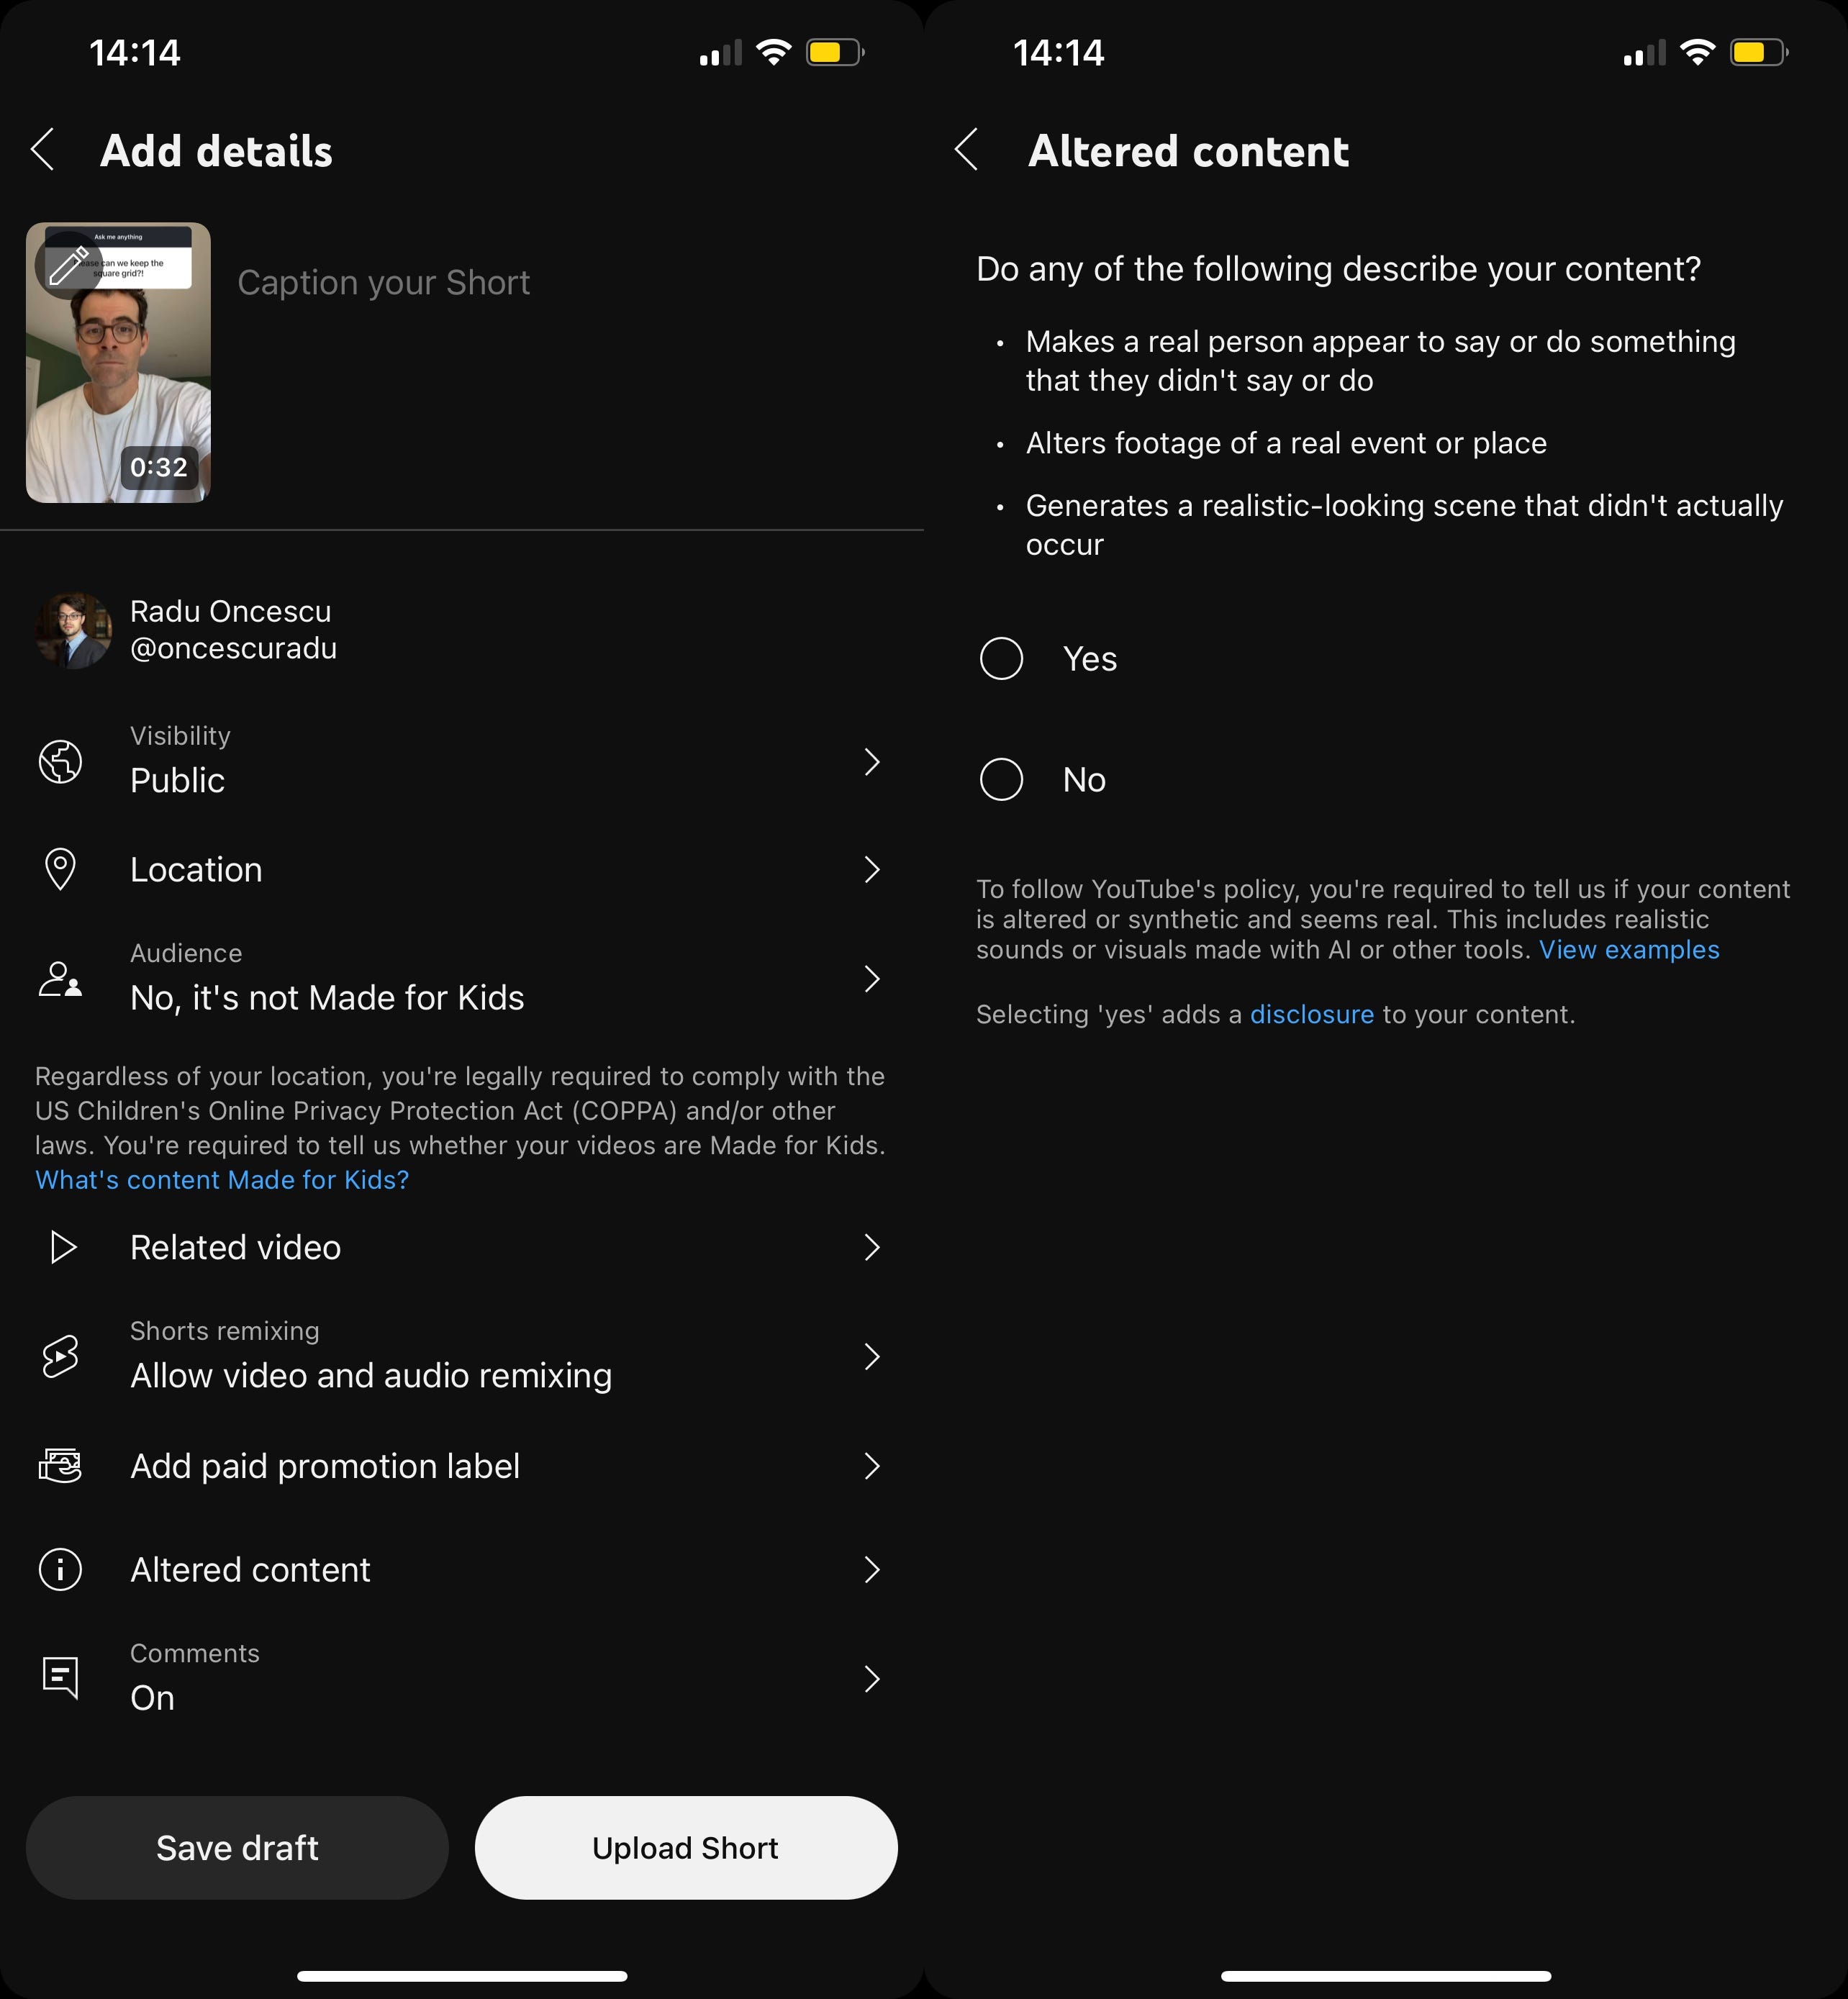Tap the Location pin icon
This screenshot has height=1999, width=1848.
[60, 869]
